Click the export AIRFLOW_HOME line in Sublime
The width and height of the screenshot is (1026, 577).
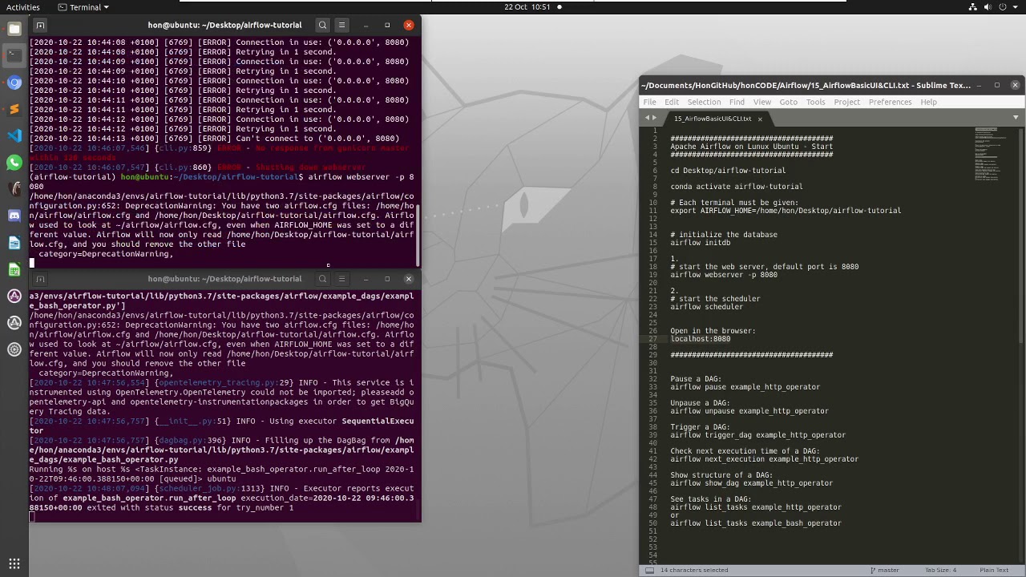786,211
